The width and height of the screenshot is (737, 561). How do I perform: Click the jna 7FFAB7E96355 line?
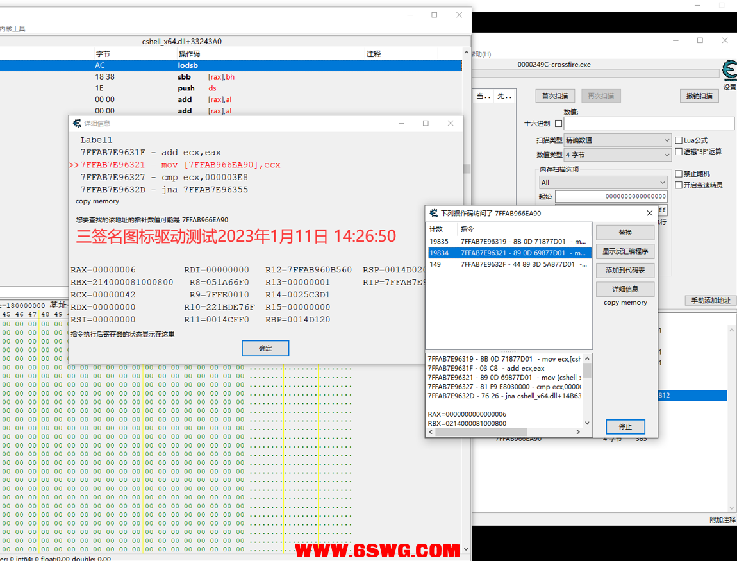point(164,190)
